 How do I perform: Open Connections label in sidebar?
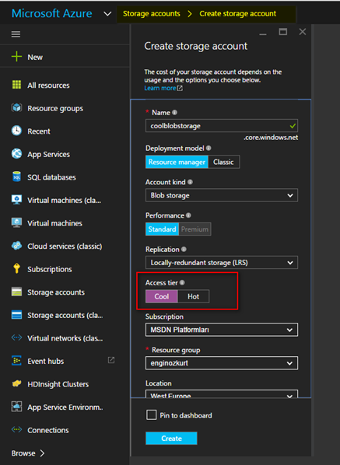pos(48,430)
